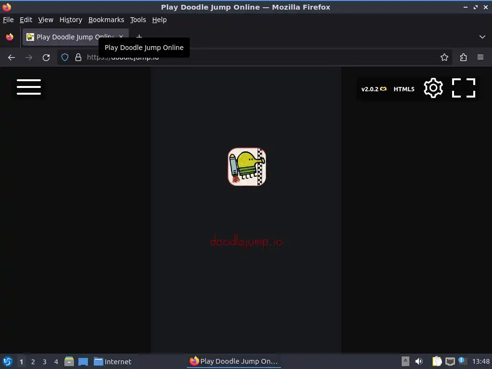Open the File menu
The image size is (492, 369).
(x=8, y=20)
